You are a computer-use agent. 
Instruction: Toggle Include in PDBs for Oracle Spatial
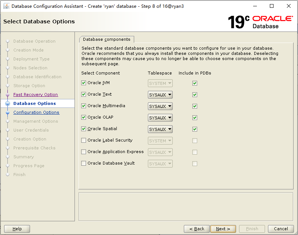click(195, 129)
